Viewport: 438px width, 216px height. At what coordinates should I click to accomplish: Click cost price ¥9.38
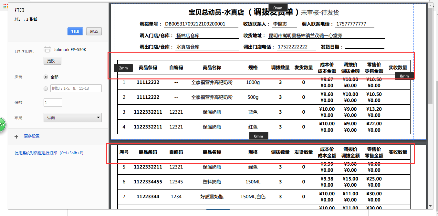tap(327, 179)
